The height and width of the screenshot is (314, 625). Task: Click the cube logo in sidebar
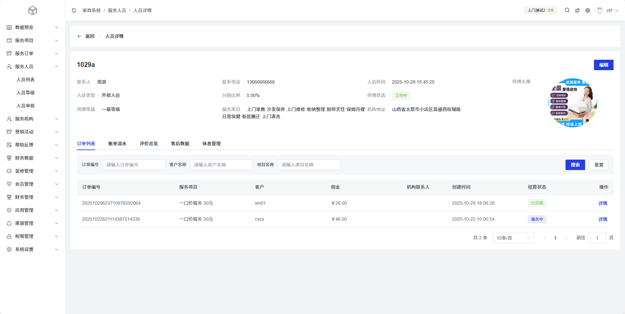pos(33,10)
